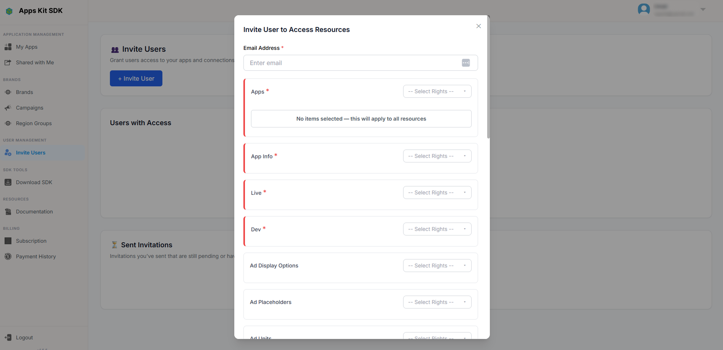Click the autofill icon in email field
723x350 pixels.
466,63
